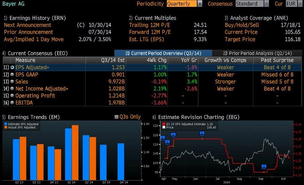This screenshot has width=304, height=185.
Task: Click Standard consensus field
Action: pos(249,4)
